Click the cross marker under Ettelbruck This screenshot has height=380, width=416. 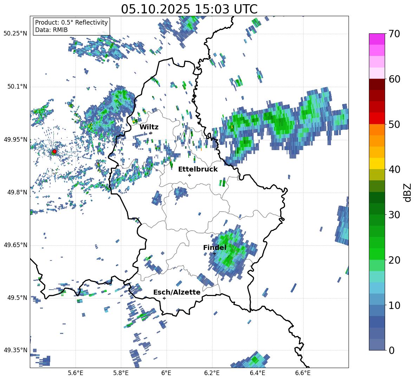coord(189,175)
